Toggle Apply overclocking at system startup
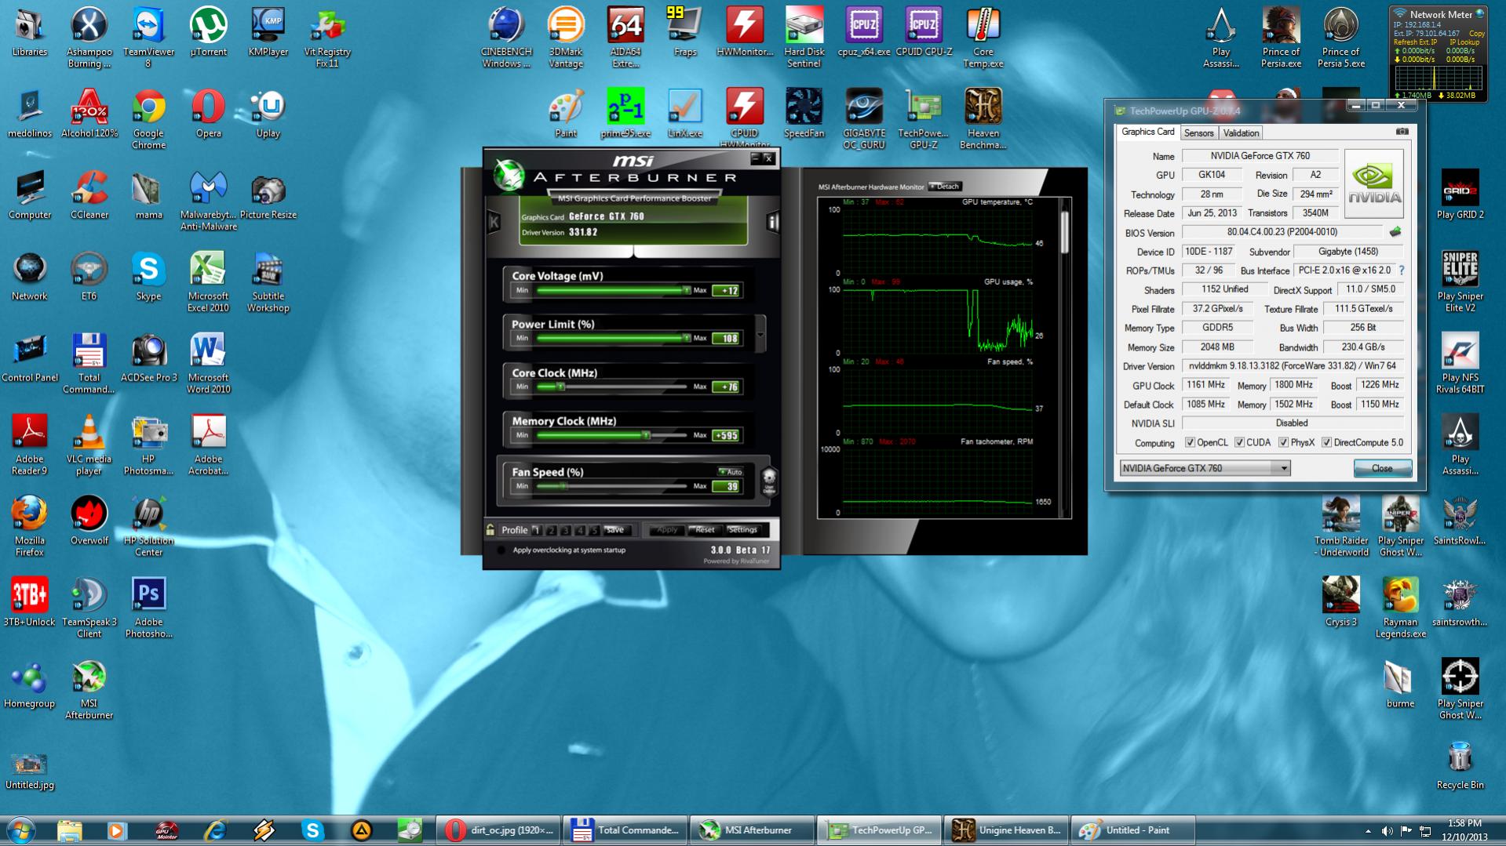The width and height of the screenshot is (1506, 846). [501, 550]
